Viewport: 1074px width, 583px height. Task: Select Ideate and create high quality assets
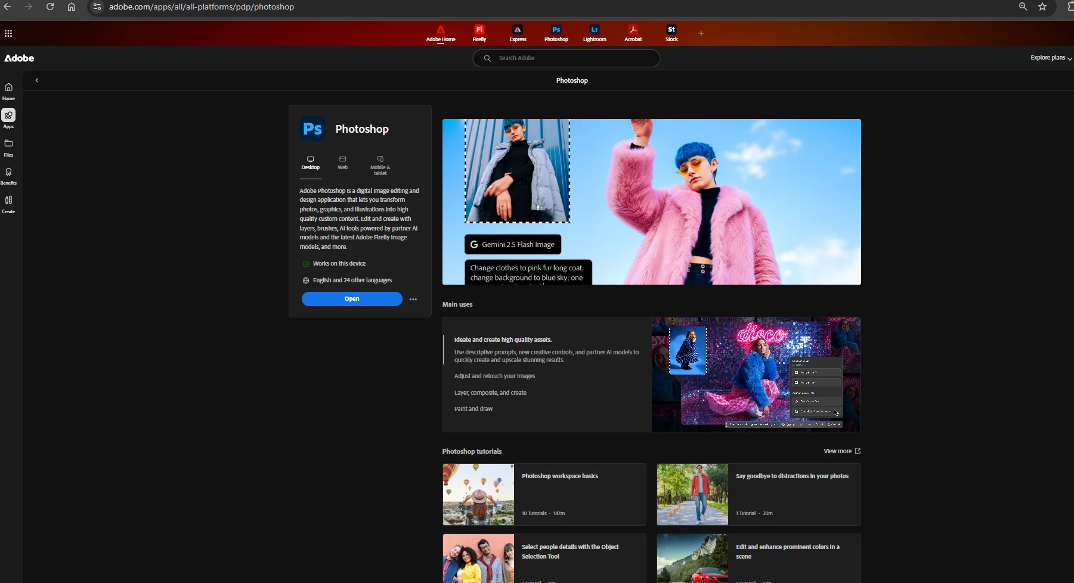pyautogui.click(x=503, y=340)
